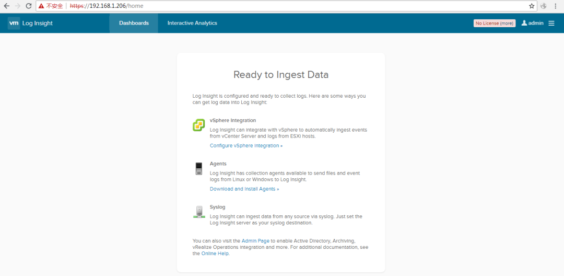Click the Ready to Ingest Data heading
This screenshot has height=276, width=564.
(281, 75)
